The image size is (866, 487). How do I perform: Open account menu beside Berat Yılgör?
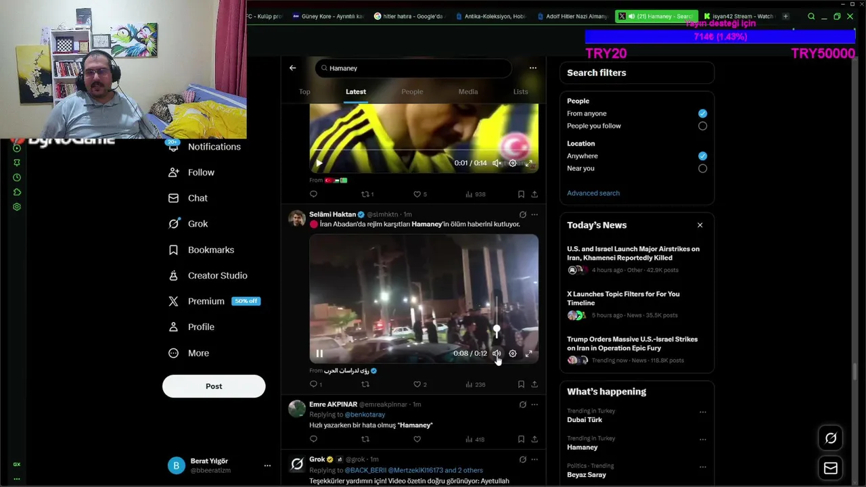pyautogui.click(x=267, y=465)
